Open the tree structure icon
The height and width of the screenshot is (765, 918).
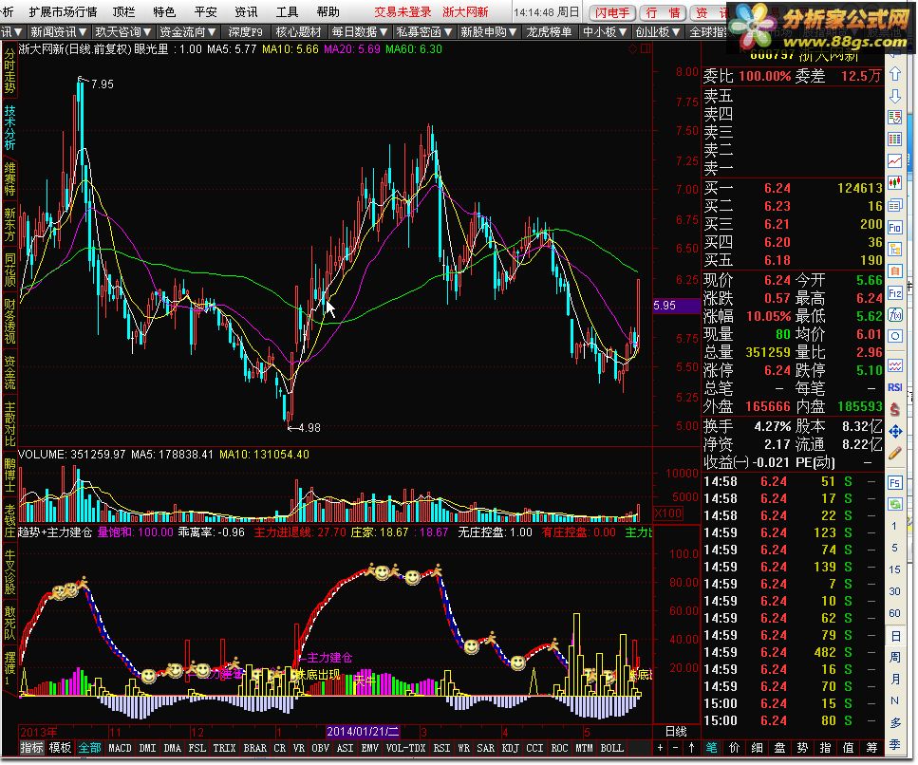tap(894, 250)
